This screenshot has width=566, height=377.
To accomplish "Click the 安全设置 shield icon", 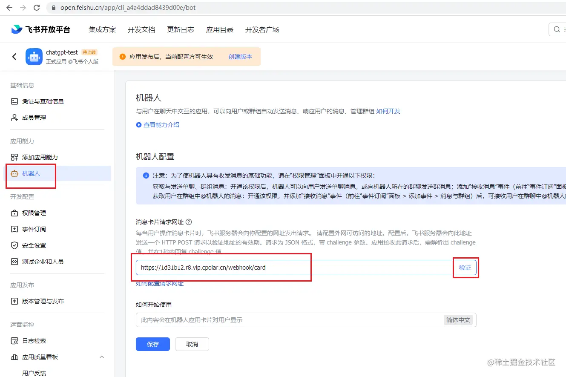I will 14,245.
